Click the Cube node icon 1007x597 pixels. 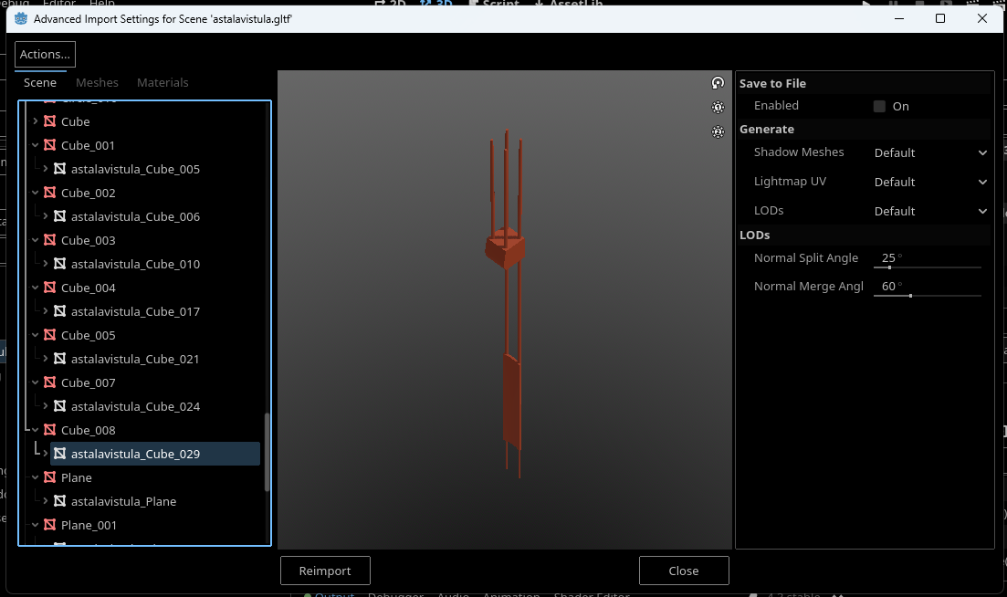pyautogui.click(x=49, y=121)
